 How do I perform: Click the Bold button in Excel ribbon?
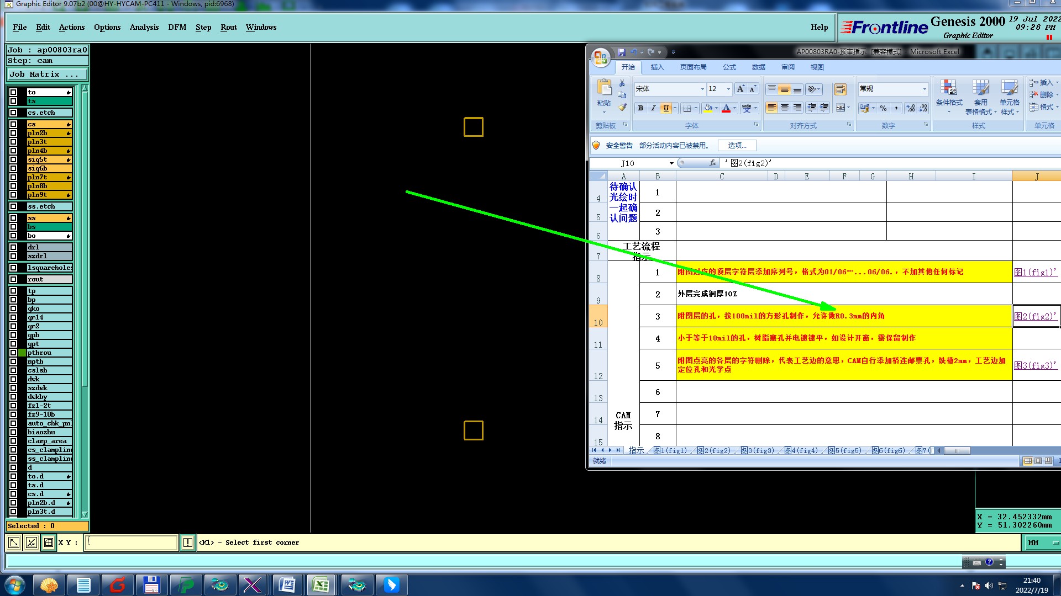[640, 108]
